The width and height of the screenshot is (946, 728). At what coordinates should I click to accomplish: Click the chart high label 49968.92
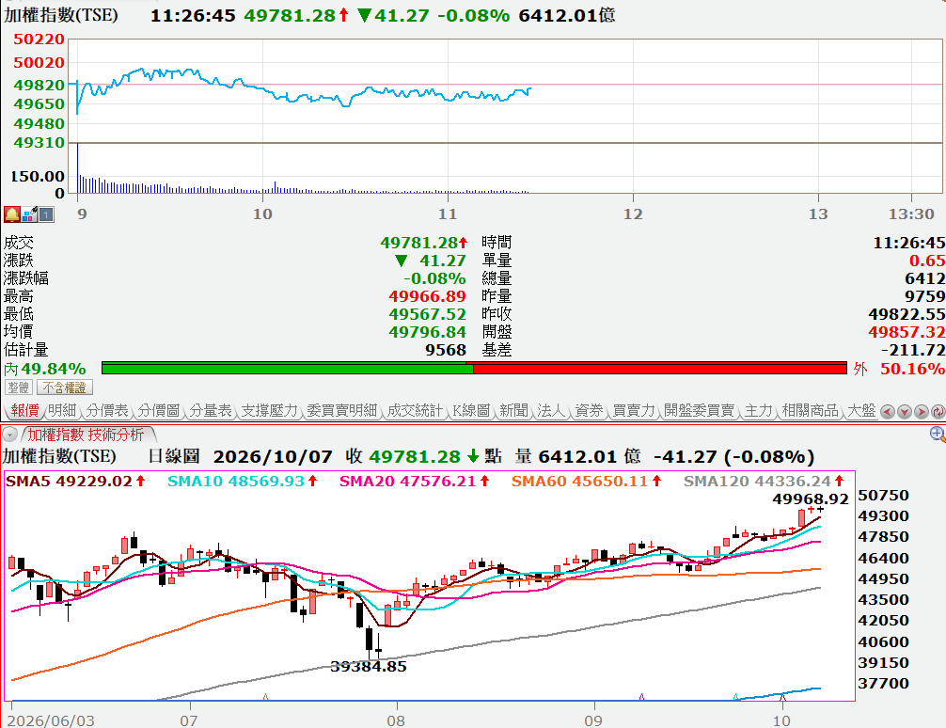[x=811, y=499]
